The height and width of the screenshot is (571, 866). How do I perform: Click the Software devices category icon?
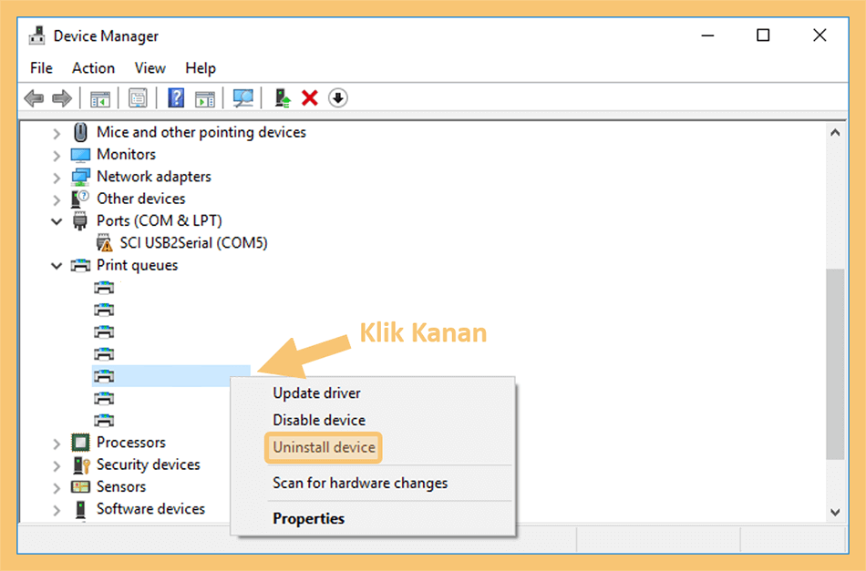click(80, 509)
